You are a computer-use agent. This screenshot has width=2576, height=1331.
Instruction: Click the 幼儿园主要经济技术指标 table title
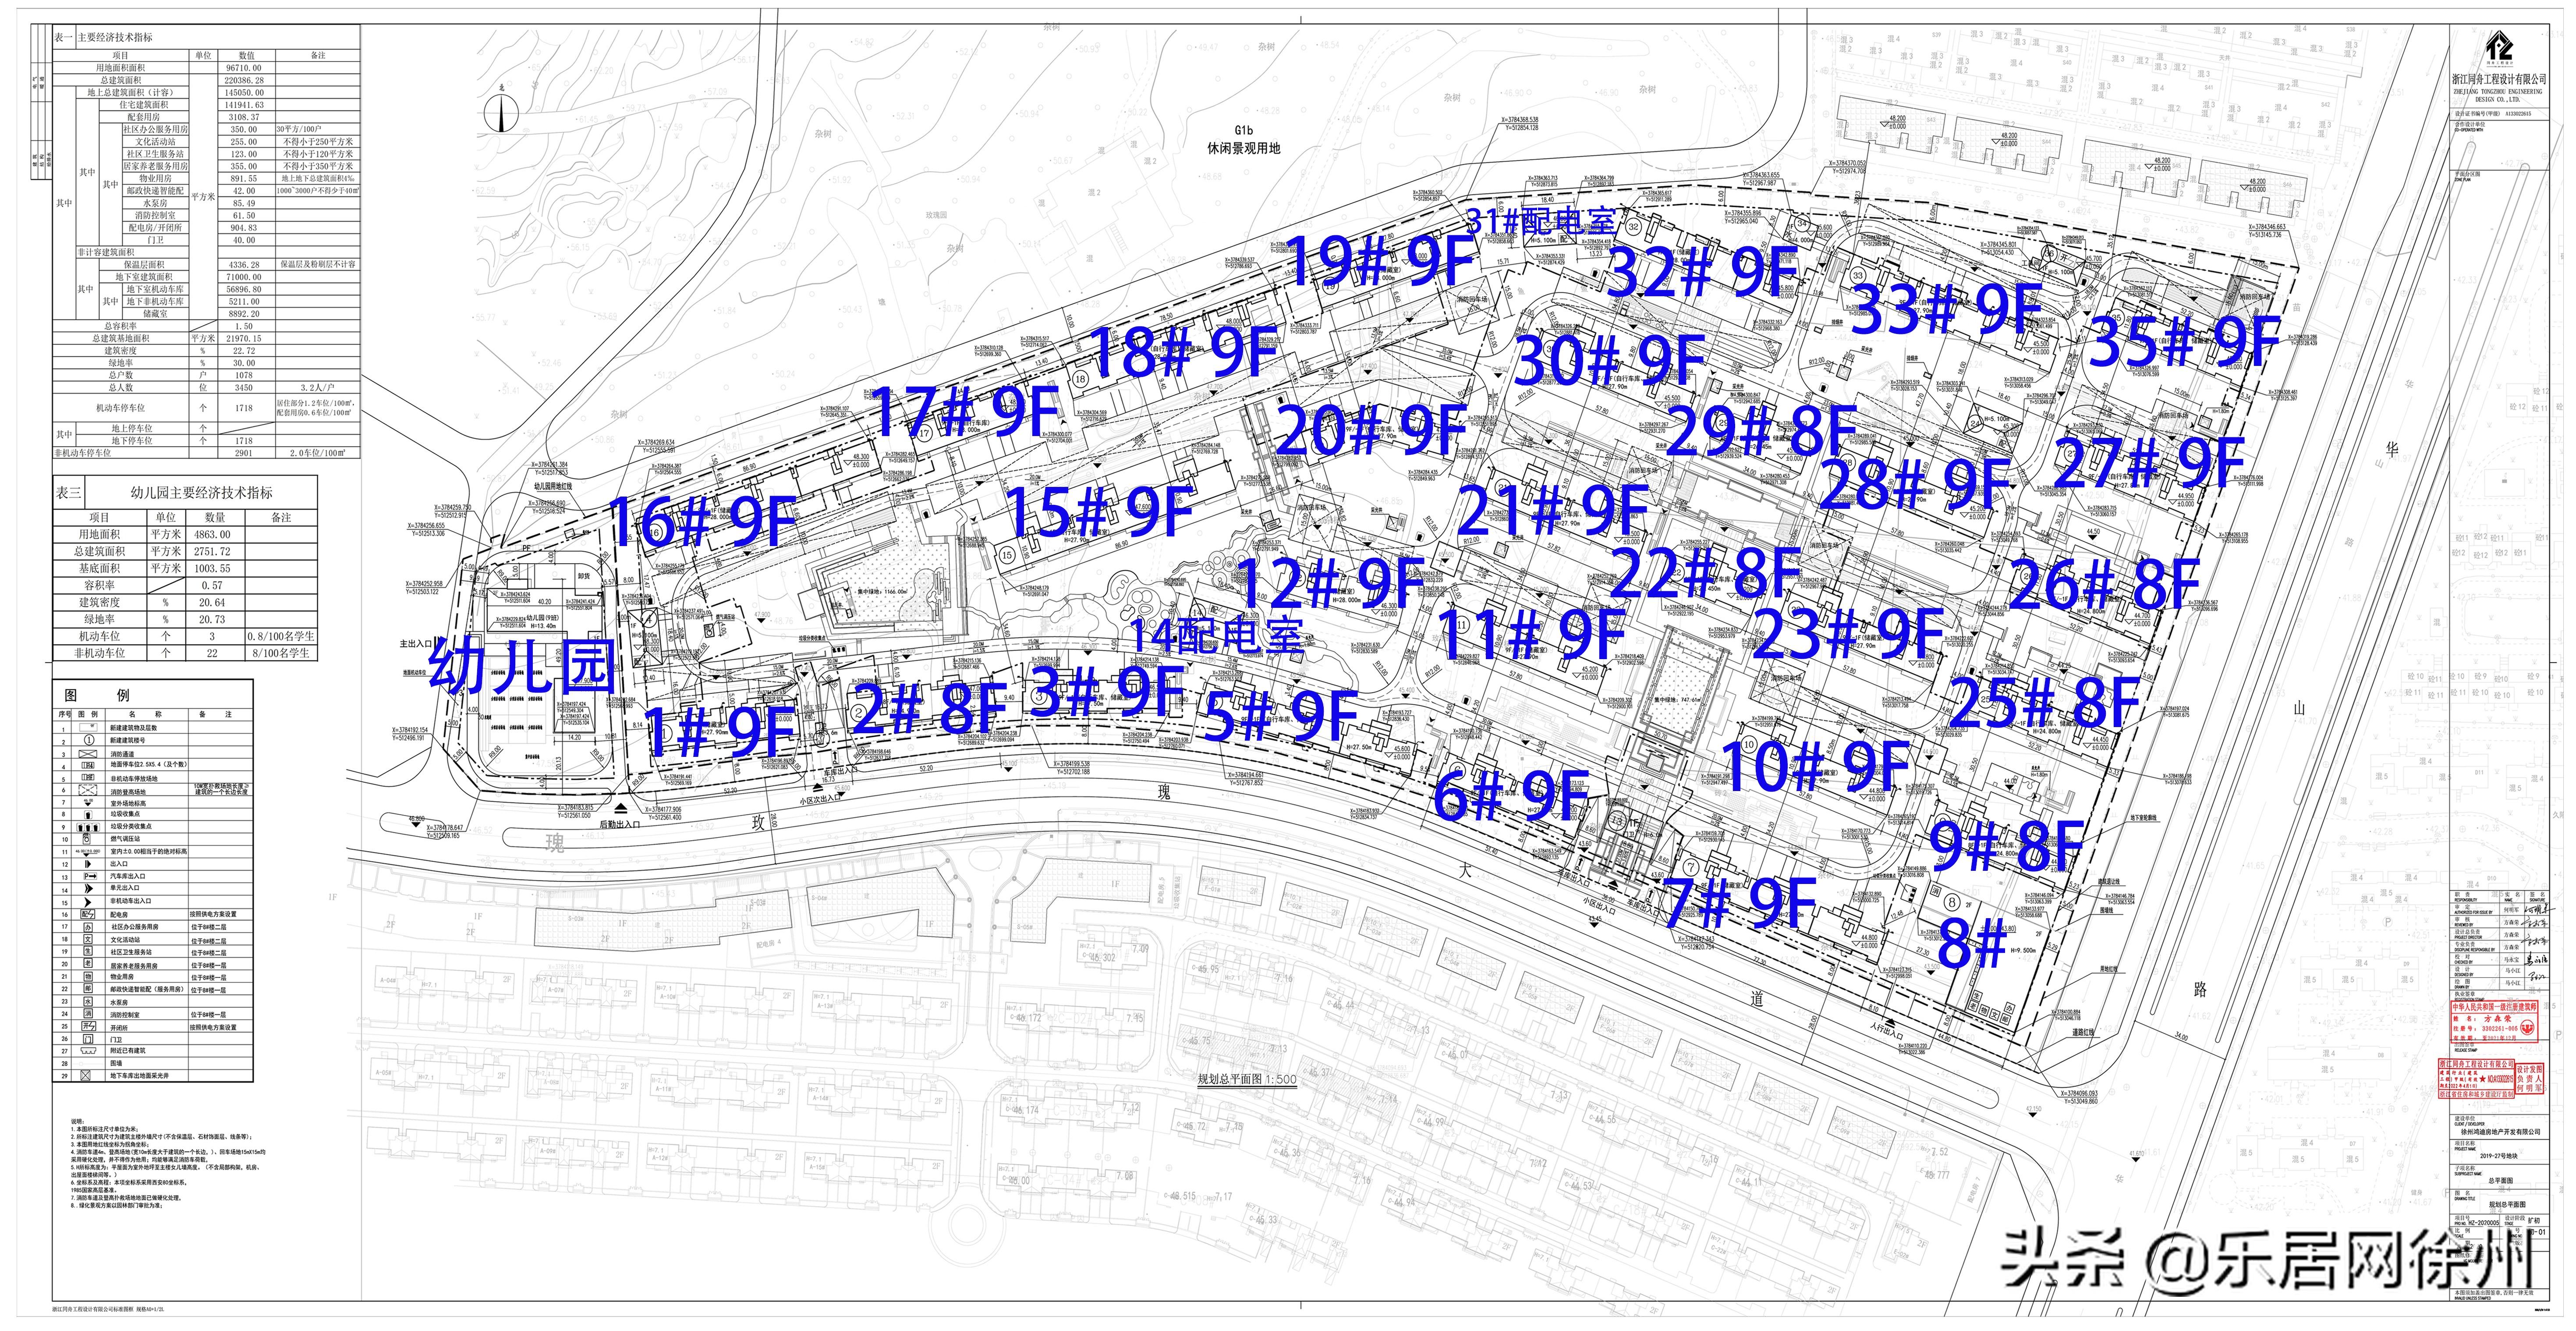click(x=201, y=493)
